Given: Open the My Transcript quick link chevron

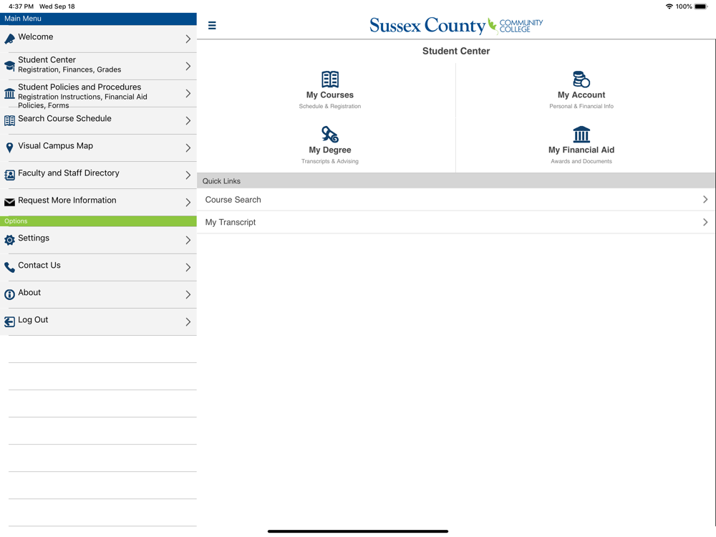Looking at the screenshot, I should (705, 222).
